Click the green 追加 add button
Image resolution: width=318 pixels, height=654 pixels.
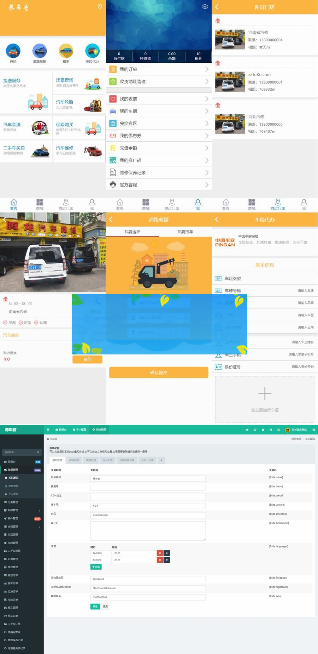(x=96, y=567)
